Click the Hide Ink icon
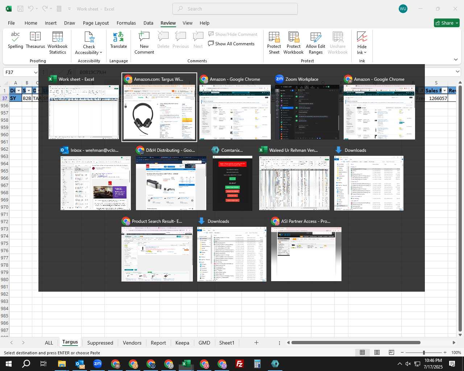The height and width of the screenshot is (371, 464). pos(362,37)
